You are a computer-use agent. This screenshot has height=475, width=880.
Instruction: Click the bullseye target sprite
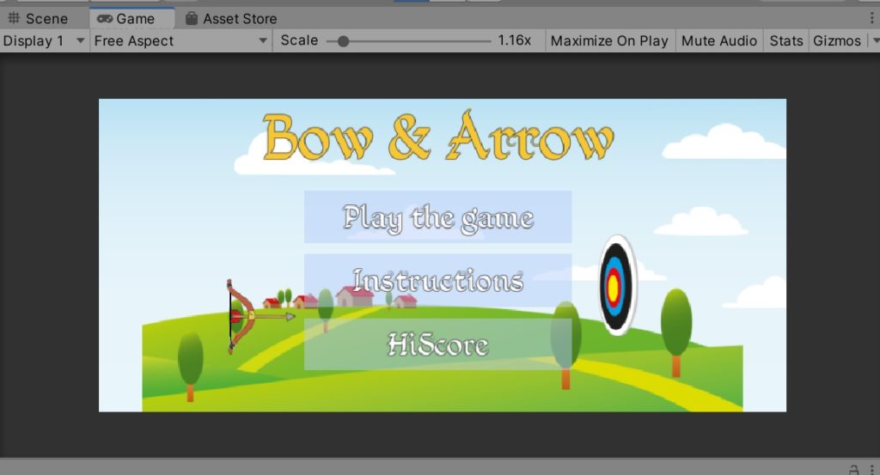(x=616, y=285)
